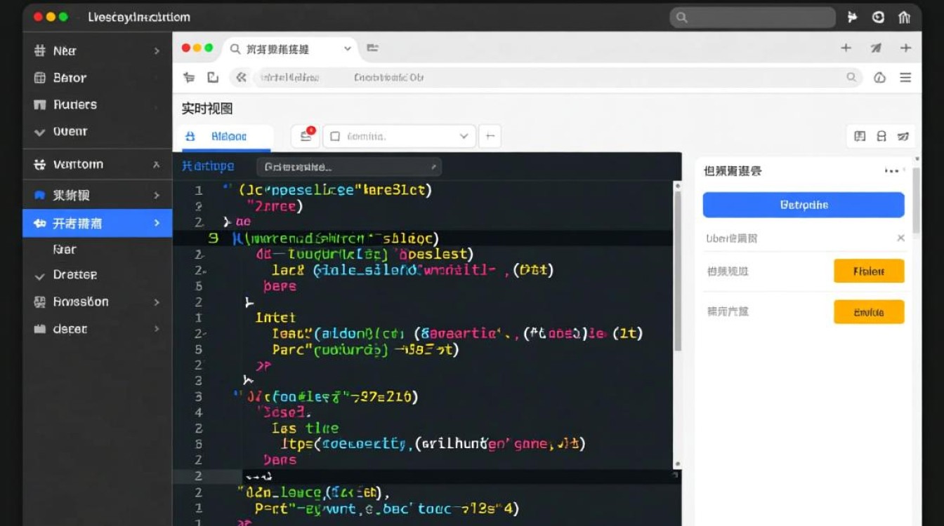Click the new tab plus icon
Image resolution: width=944 pixels, height=526 pixels.
coord(846,48)
